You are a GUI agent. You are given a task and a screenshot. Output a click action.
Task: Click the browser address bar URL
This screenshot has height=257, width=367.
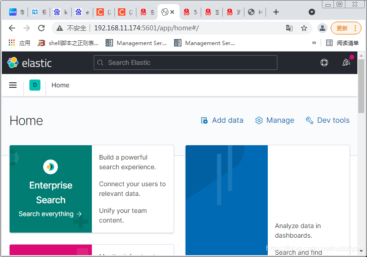(146, 28)
